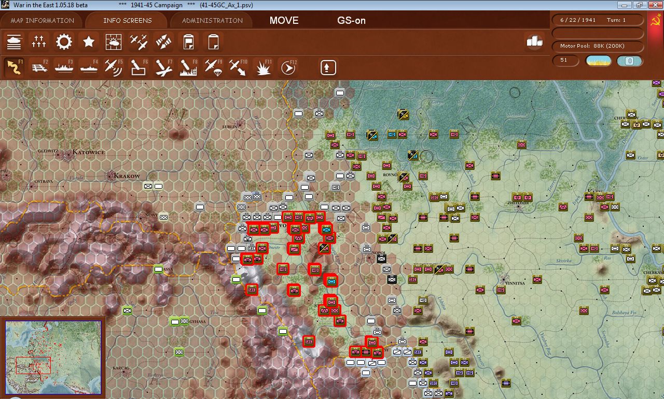Click the Gleiwitz label on map

48,151
